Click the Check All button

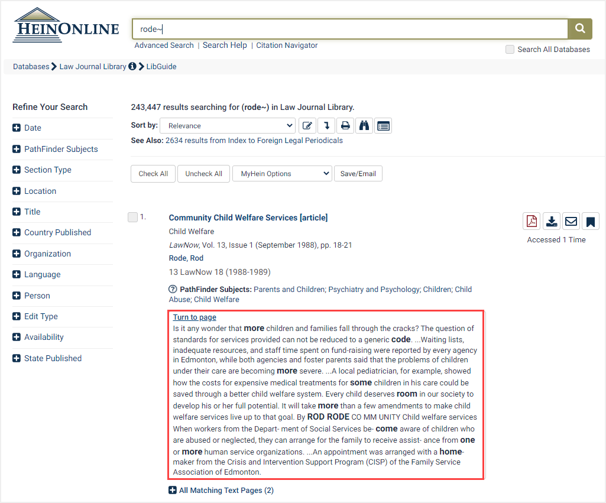(153, 173)
